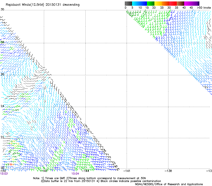Click the latitude axis label '28'
Image resolution: width=212 pixels, height=186 pixels.
click(x=2, y=42)
